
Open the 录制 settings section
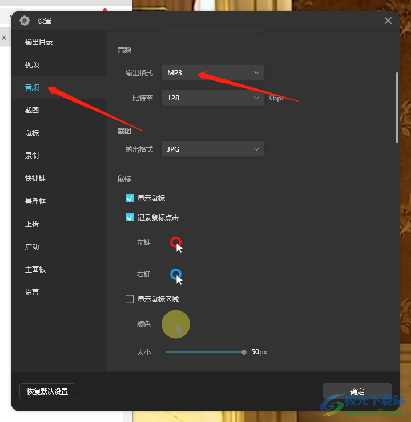pos(32,156)
